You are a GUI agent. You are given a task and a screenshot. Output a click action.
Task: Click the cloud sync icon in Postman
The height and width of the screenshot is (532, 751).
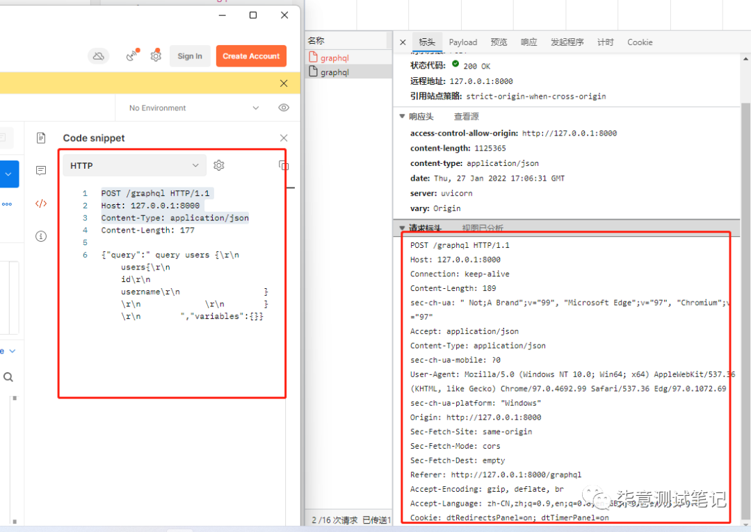(x=99, y=56)
